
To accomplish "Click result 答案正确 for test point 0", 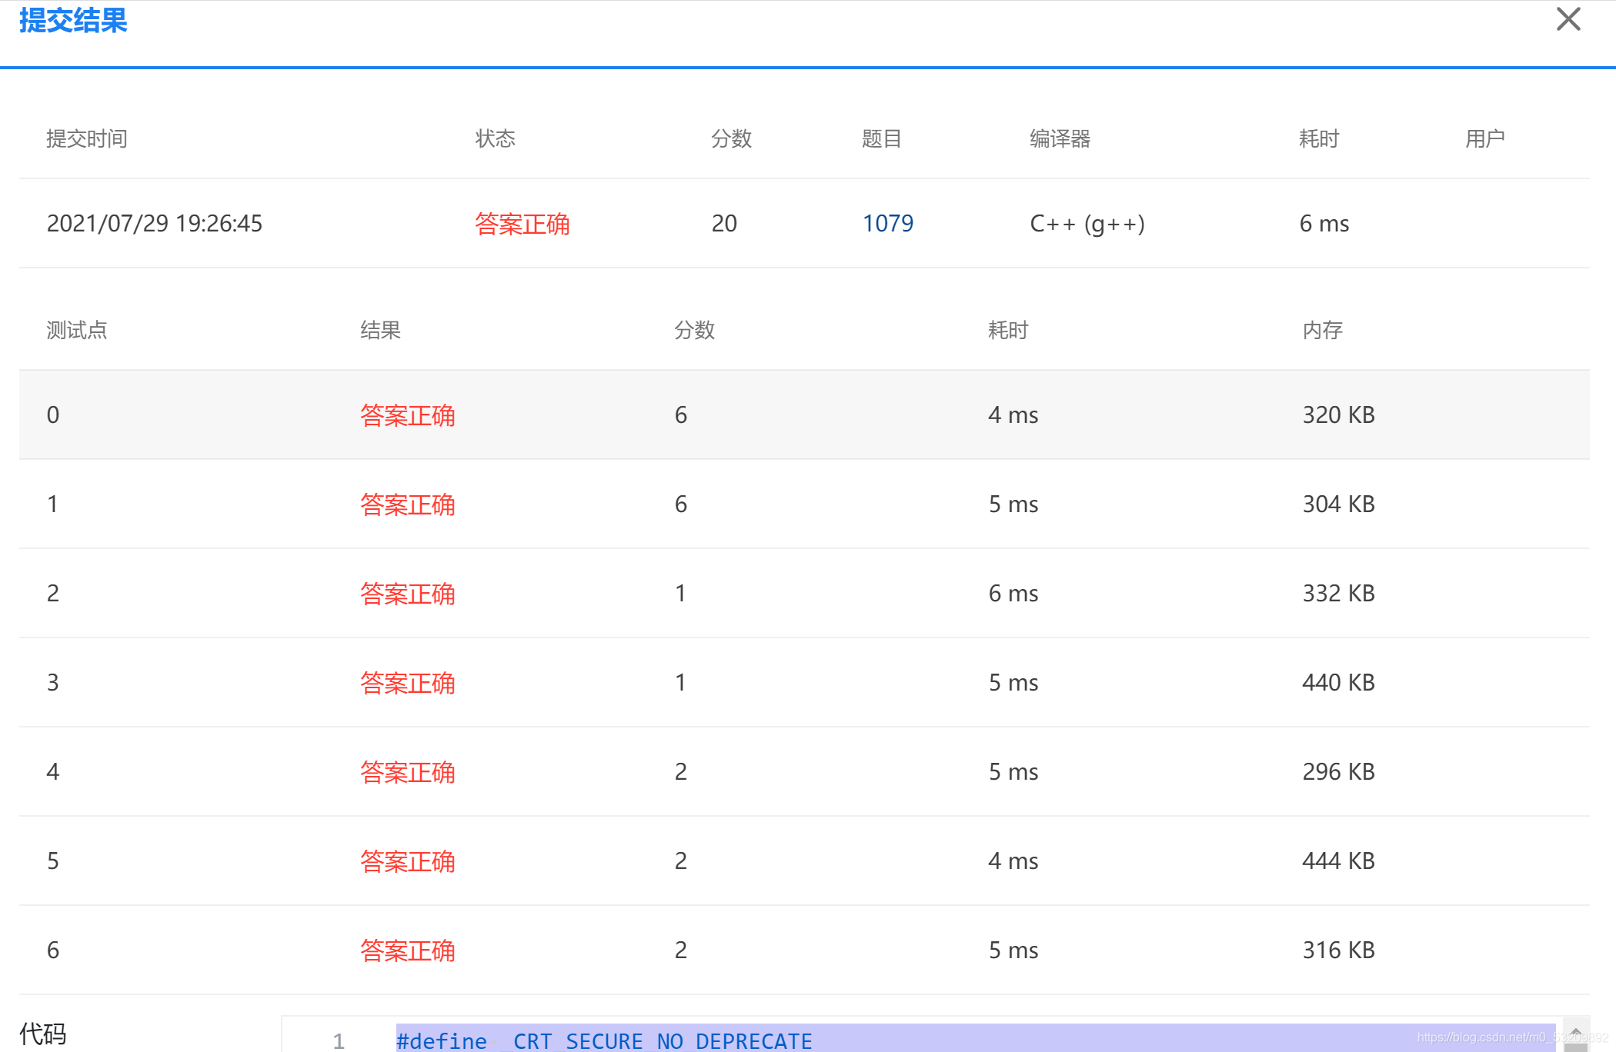I will pos(408,415).
